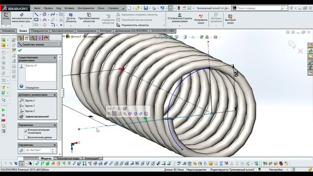Viewport: 313px width, 176px height.
Task: Click Преобразование объектов convert entities tool
Action: click(x=89, y=18)
